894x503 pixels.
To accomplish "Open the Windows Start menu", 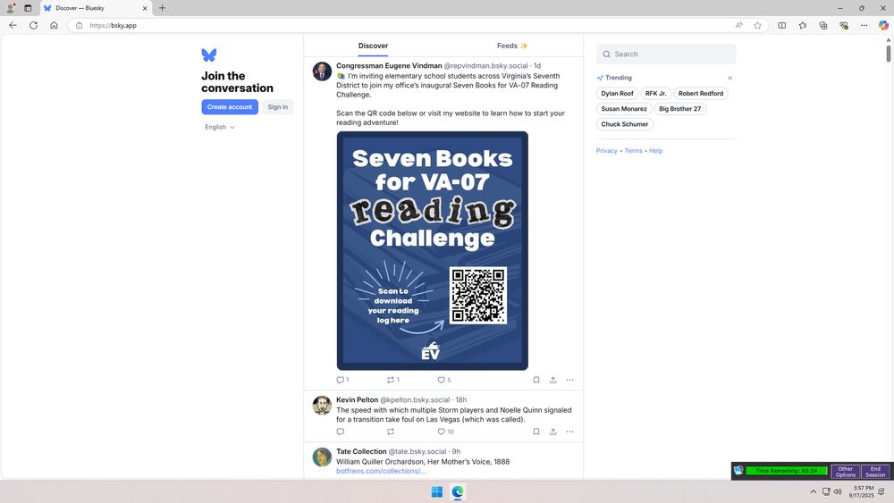I will coord(437,491).
